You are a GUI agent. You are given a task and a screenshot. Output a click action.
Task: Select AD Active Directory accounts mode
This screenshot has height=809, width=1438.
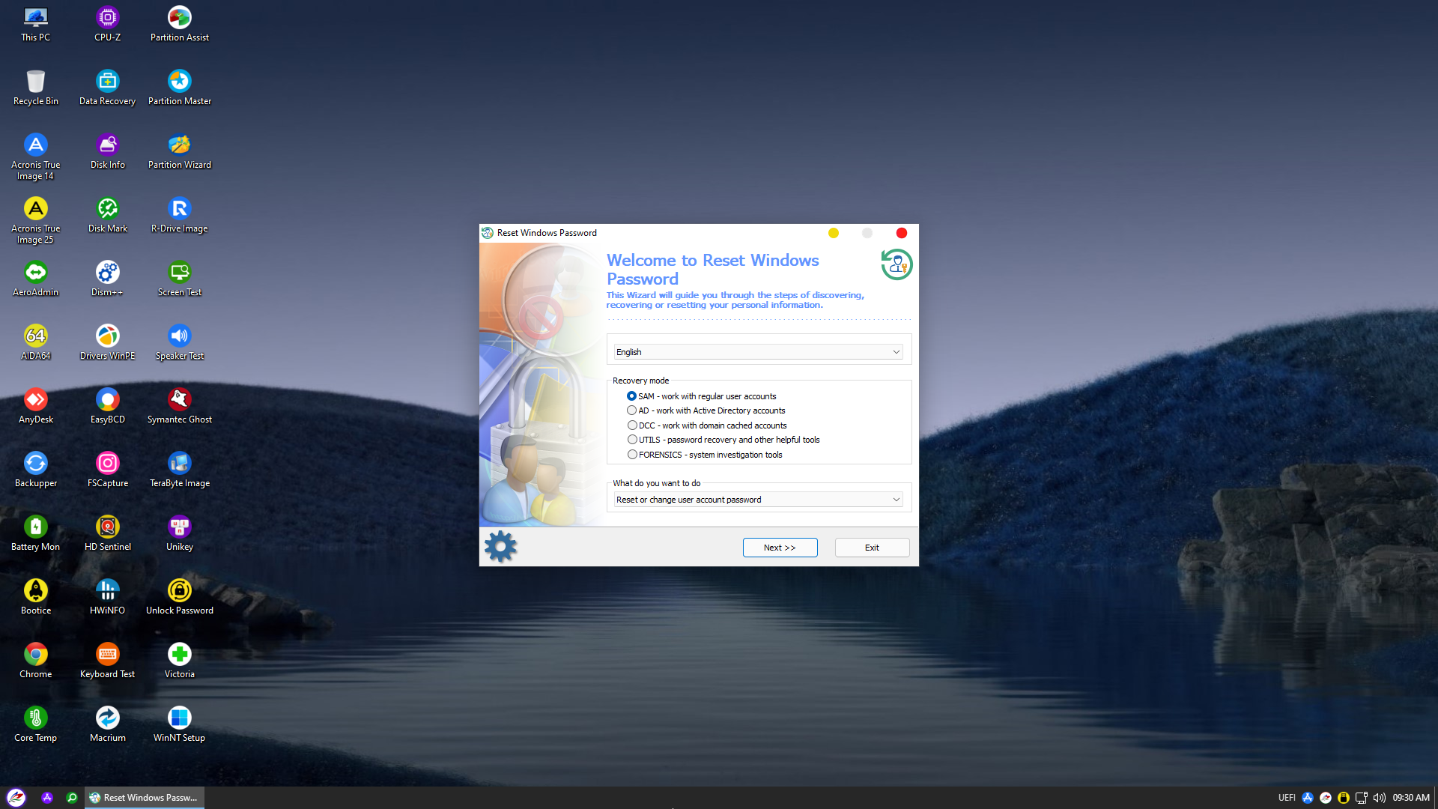click(632, 410)
